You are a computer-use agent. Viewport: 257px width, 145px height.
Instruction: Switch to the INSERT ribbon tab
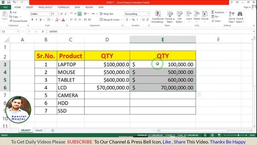pyautogui.click(x=29, y=7)
